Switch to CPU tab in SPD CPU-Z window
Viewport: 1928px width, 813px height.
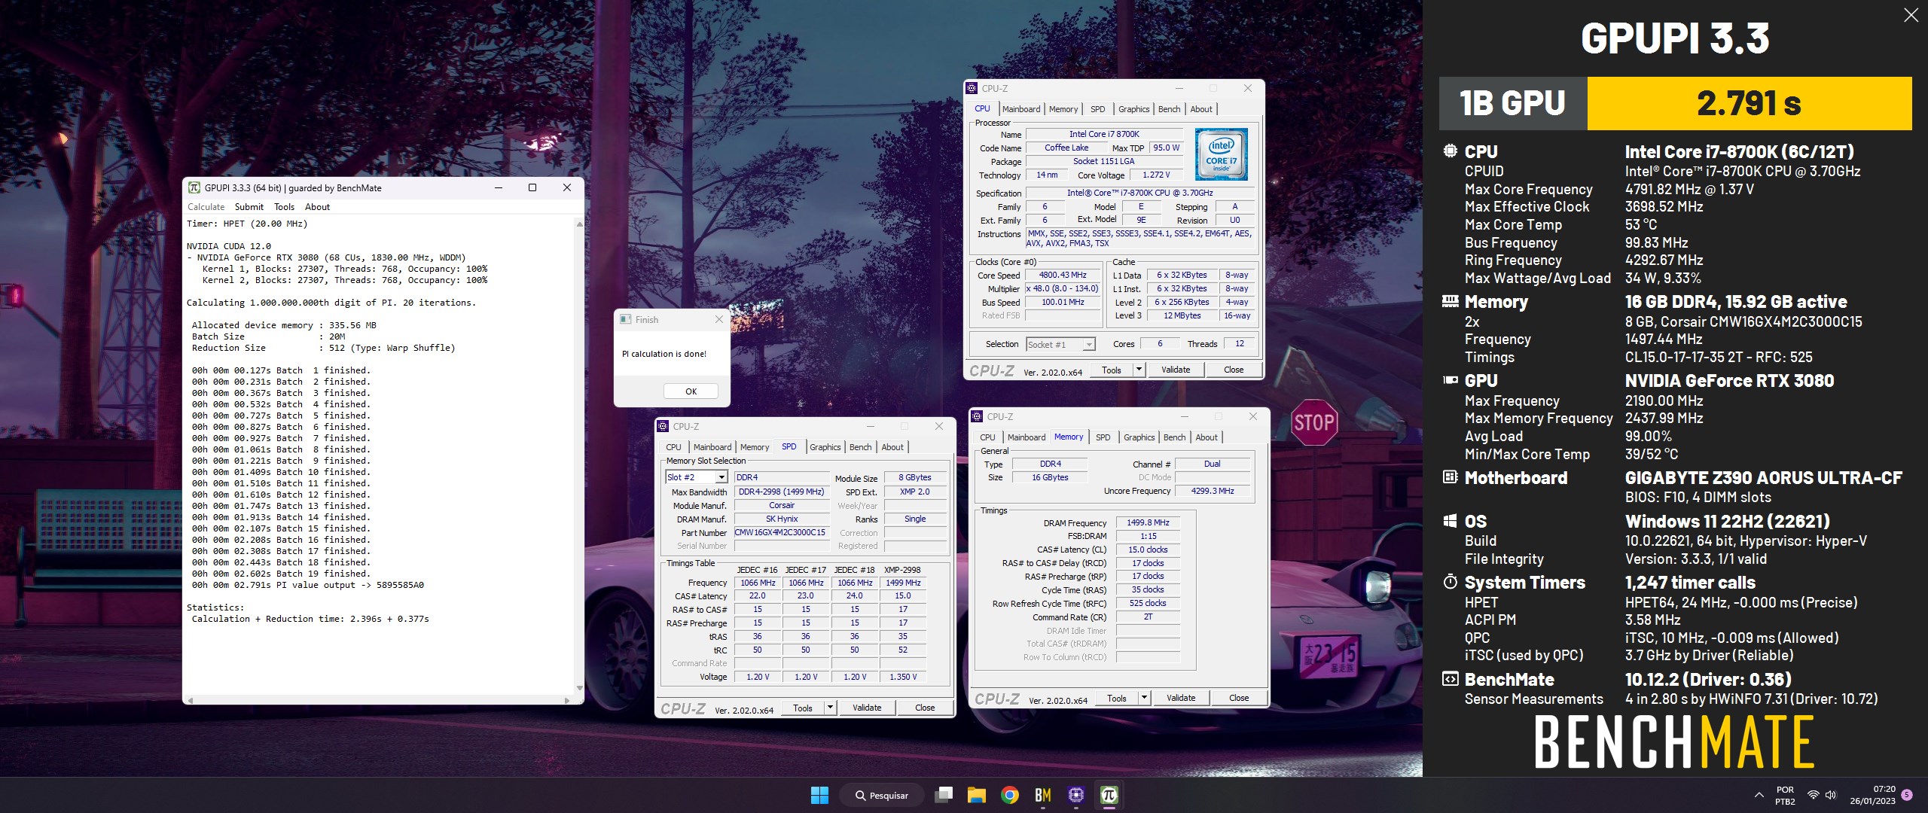click(x=673, y=447)
